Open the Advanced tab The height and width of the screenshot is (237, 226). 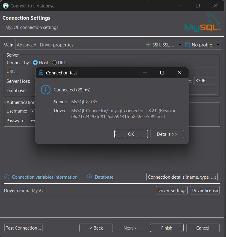click(26, 45)
